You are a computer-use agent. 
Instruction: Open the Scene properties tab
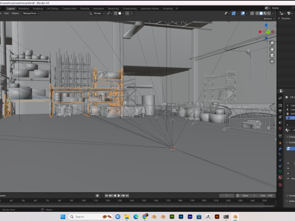[x=280, y=123]
